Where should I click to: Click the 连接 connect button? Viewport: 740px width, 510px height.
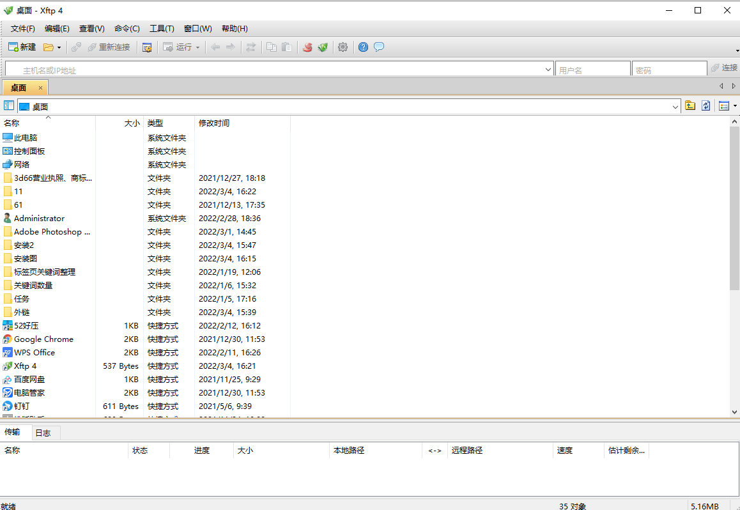725,68
